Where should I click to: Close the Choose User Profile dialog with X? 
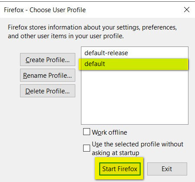187,10
